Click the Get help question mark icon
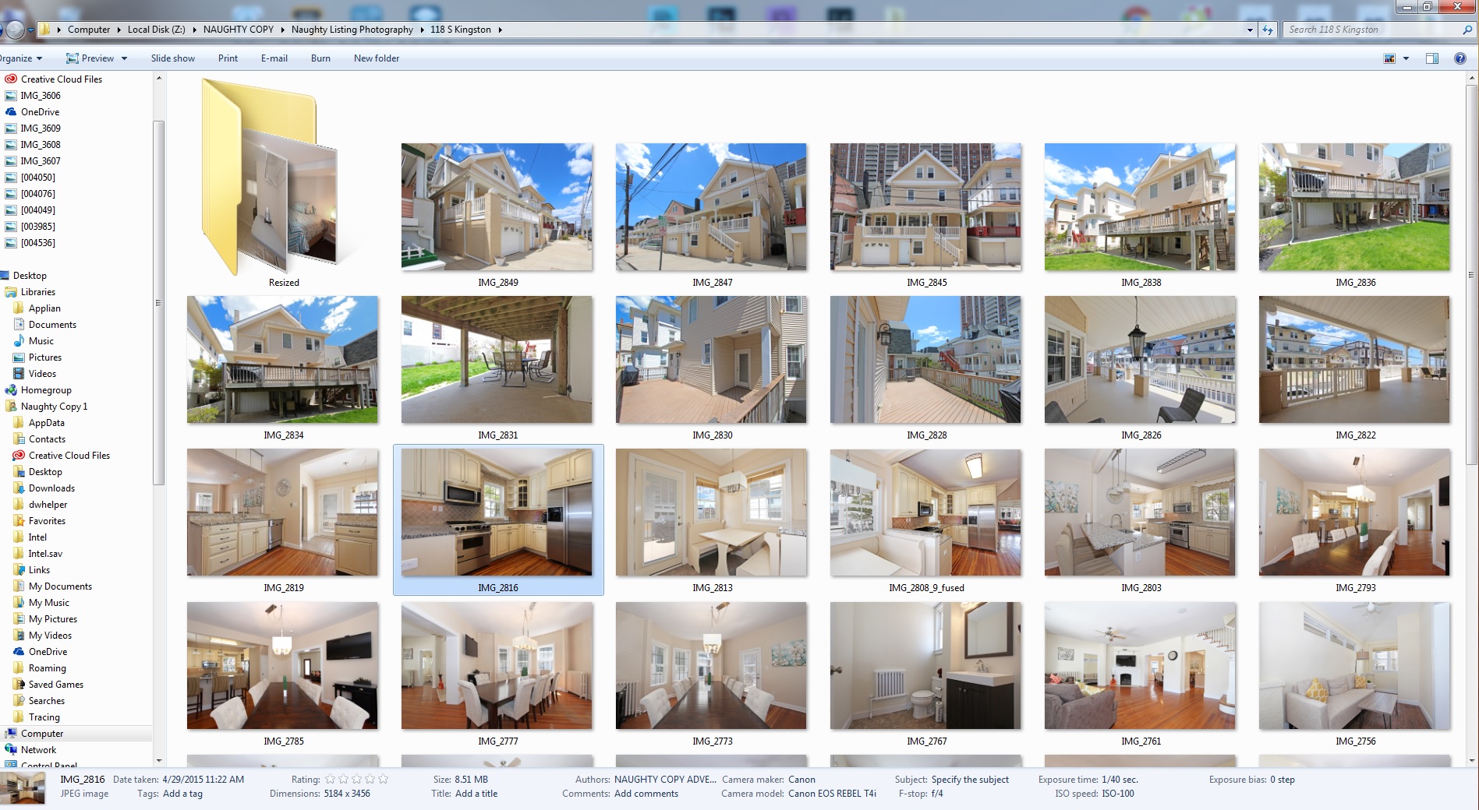The image size is (1479, 810). tap(1460, 58)
